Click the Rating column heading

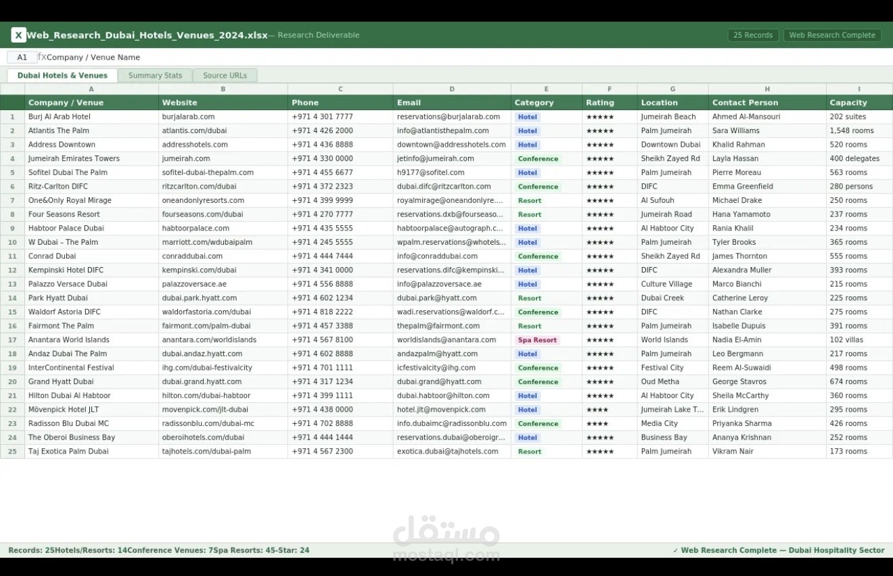coord(610,103)
